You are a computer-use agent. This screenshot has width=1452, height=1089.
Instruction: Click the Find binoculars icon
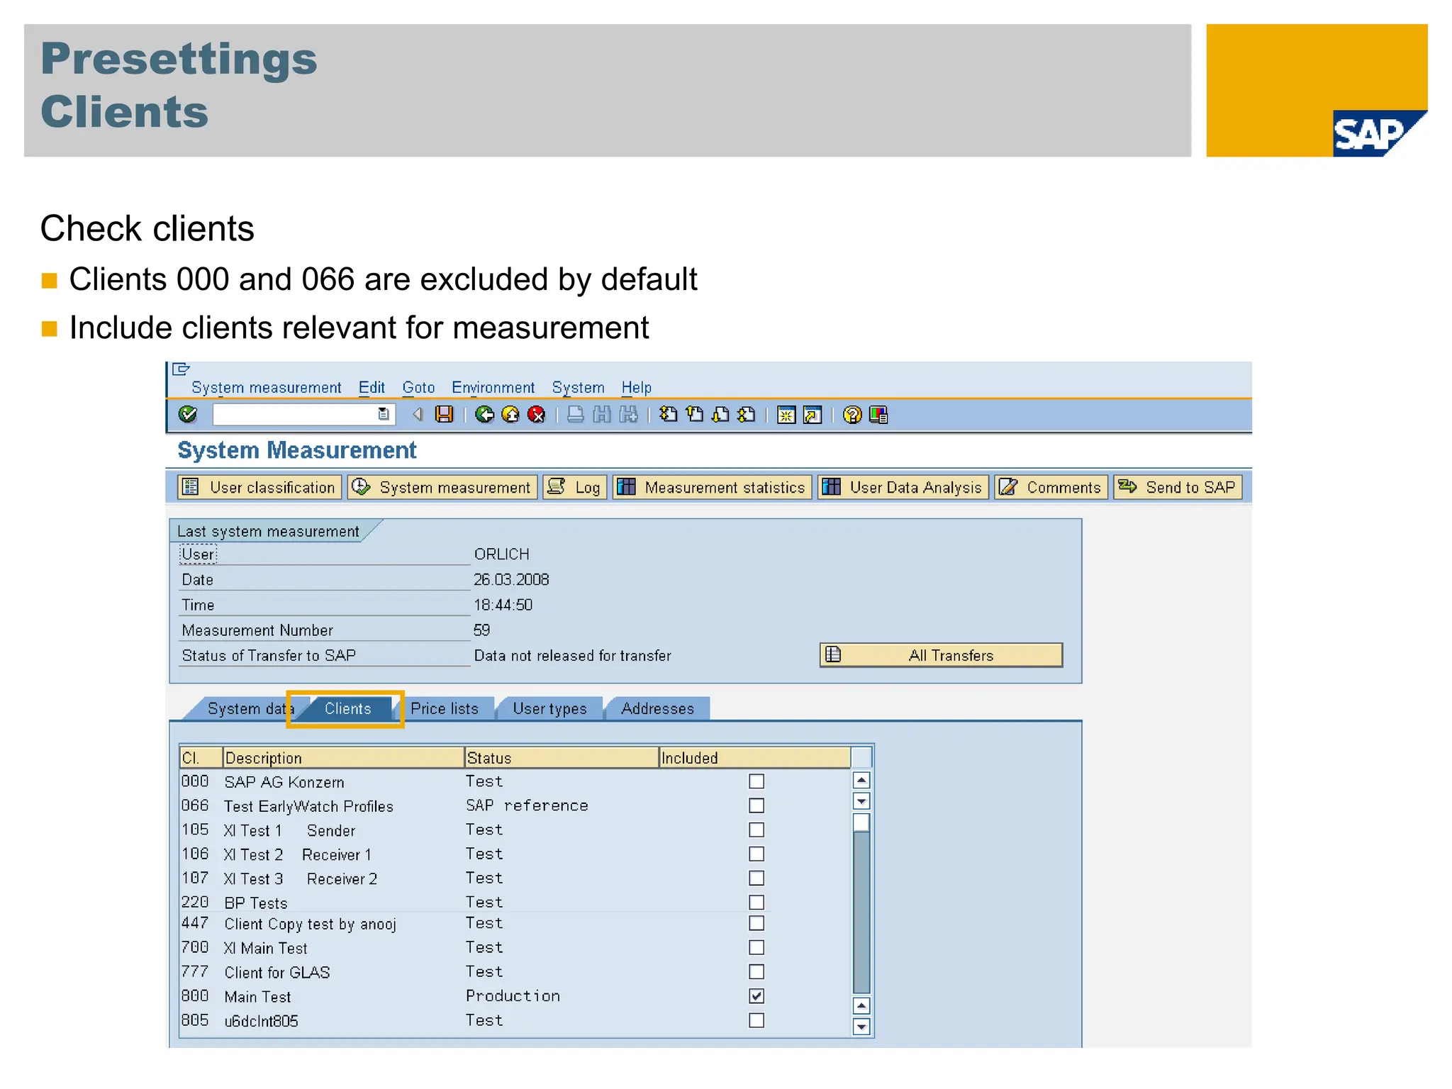602,414
